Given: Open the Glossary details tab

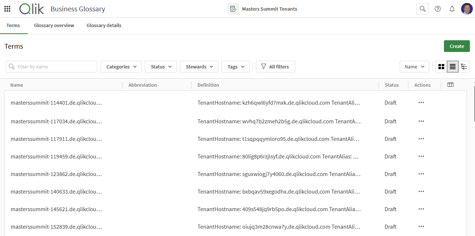Looking at the screenshot, I should 104,26.
